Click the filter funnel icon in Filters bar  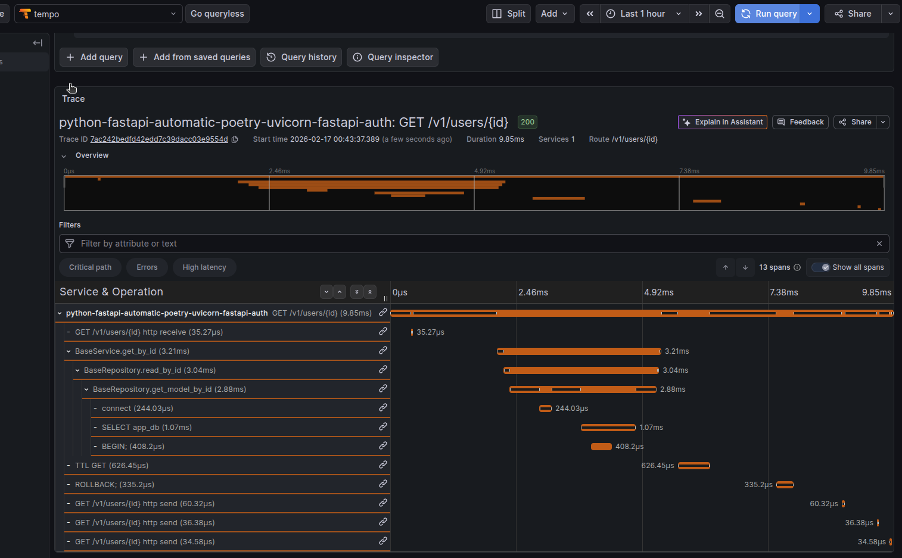point(70,244)
